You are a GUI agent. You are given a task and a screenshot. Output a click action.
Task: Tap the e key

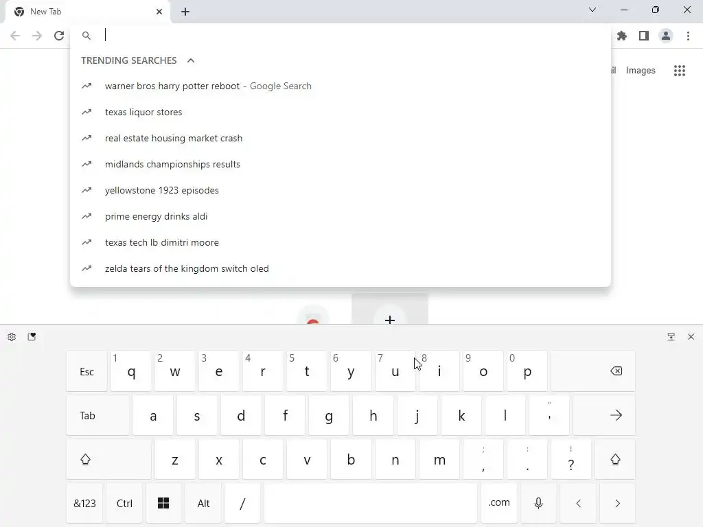coord(219,371)
